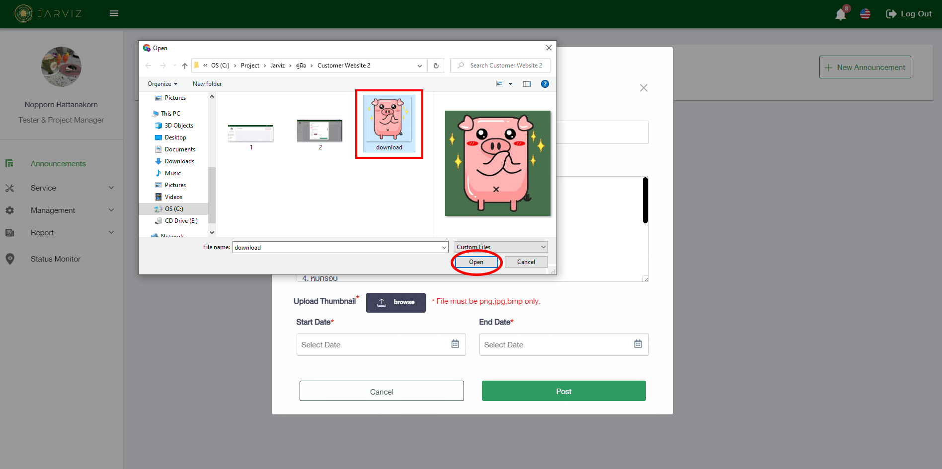Select Downloads in the folder tree

pos(179,161)
